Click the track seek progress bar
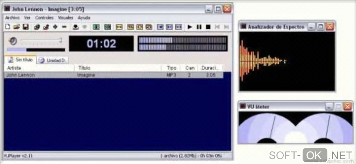Screen dimensions: 356x164 coord(36,49)
